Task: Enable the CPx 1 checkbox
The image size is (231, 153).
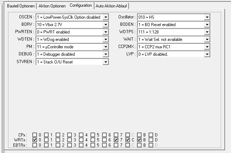Action: click(x=46, y=135)
